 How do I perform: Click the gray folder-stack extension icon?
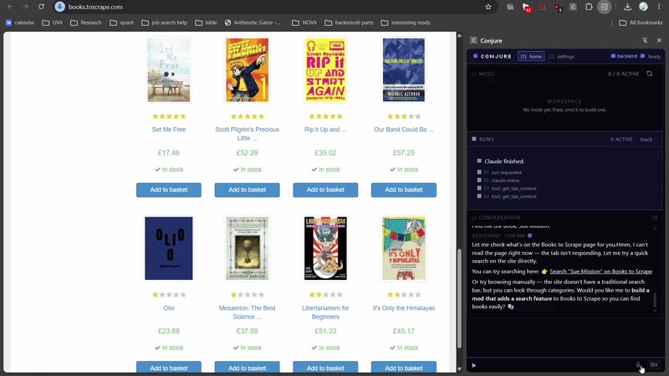[x=510, y=7]
